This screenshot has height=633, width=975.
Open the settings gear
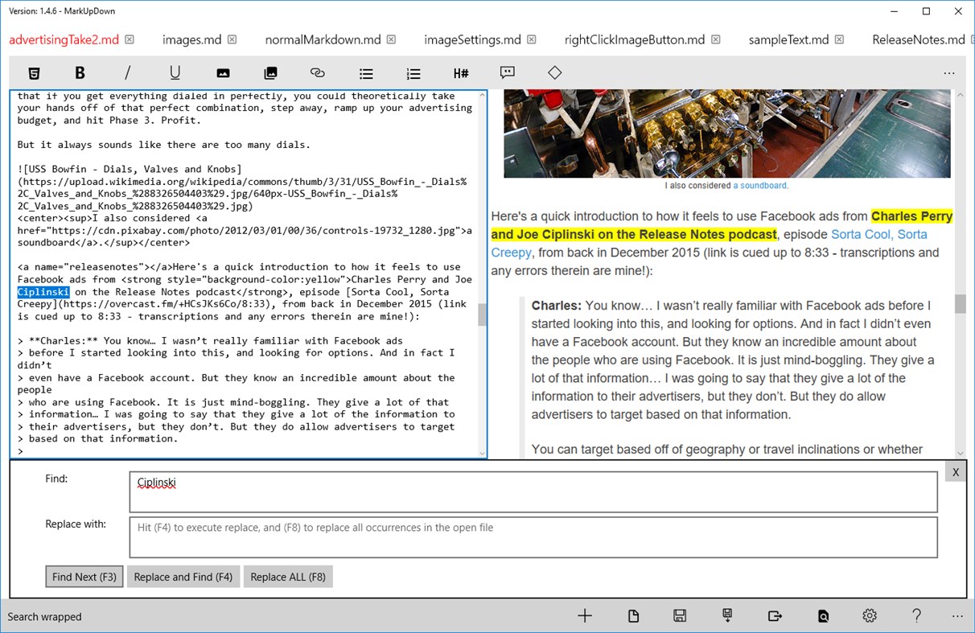click(870, 615)
